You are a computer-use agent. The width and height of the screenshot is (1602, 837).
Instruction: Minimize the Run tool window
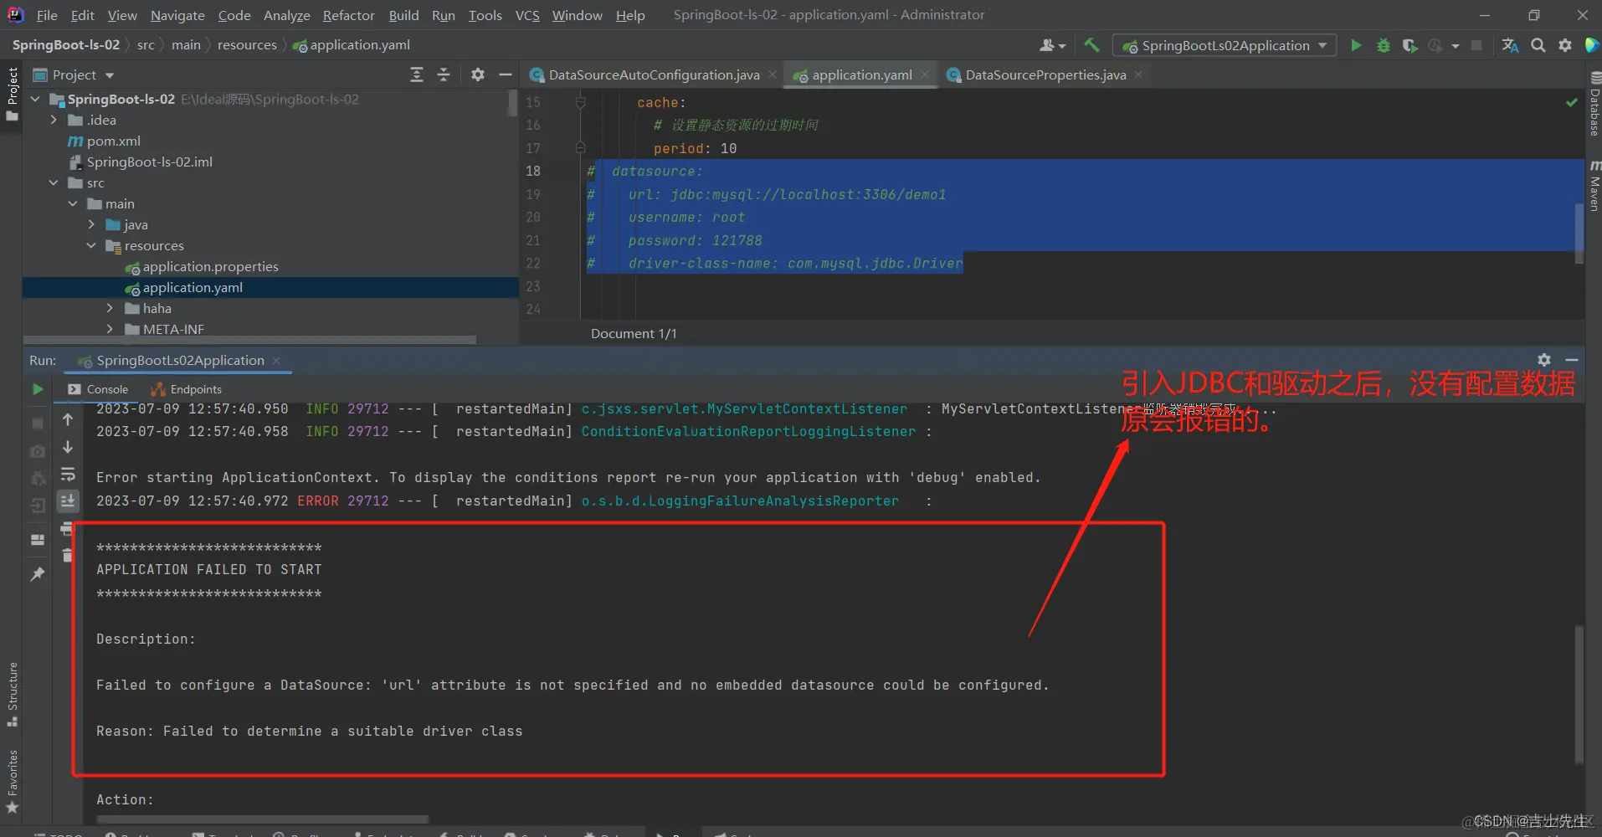pos(1572,360)
